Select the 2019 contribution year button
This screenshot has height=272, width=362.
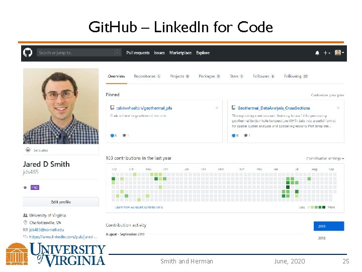click(x=329, y=226)
